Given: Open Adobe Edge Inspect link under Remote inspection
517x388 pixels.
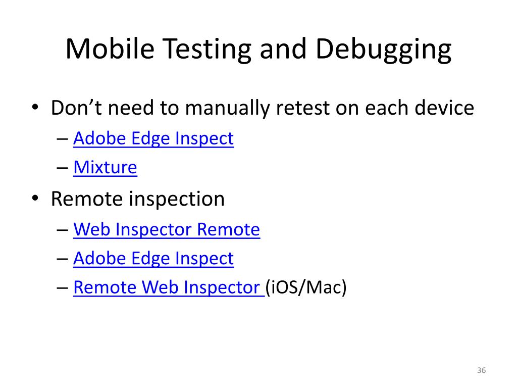Looking at the screenshot, I should coord(153,258).
